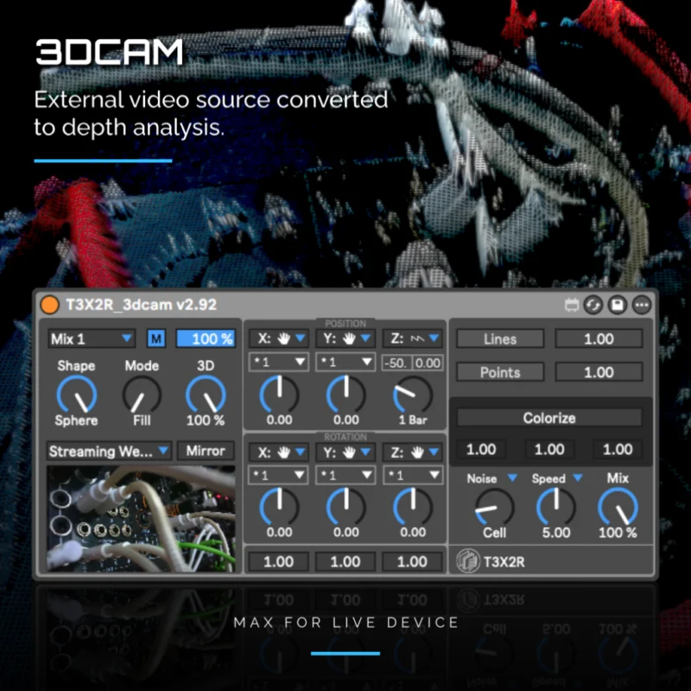Open the Rotation Y *1 multiplier dropdown
Screen dimensions: 691x691
point(345,475)
